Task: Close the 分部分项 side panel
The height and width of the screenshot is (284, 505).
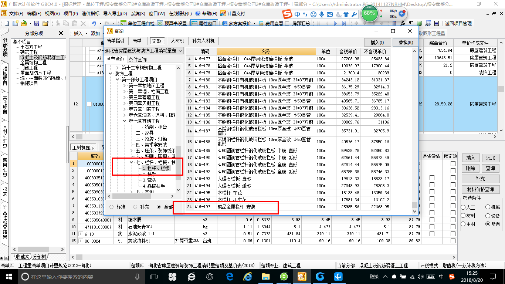Action: [61, 33]
